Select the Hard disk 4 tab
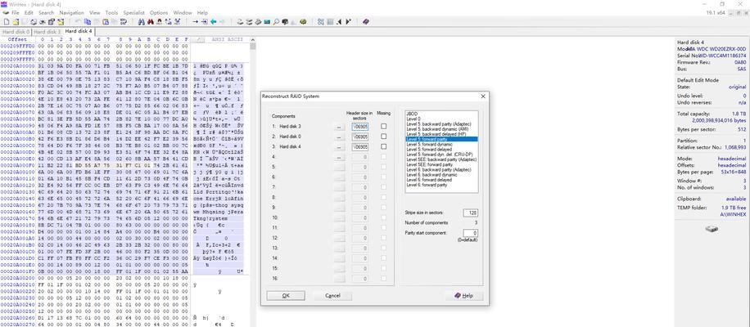 [x=79, y=31]
